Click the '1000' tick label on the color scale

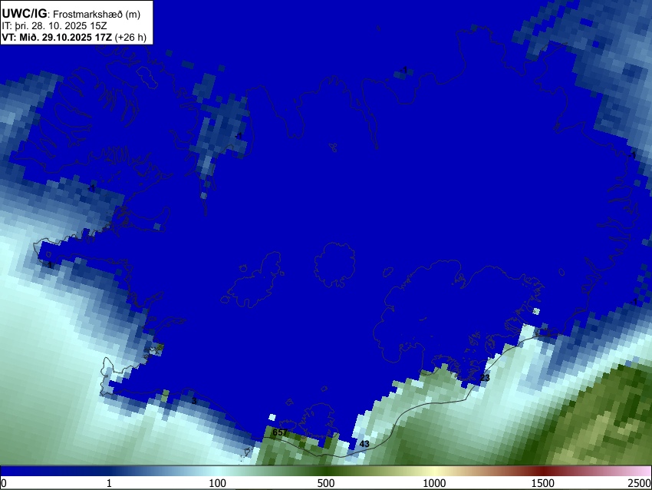pyautogui.click(x=434, y=483)
